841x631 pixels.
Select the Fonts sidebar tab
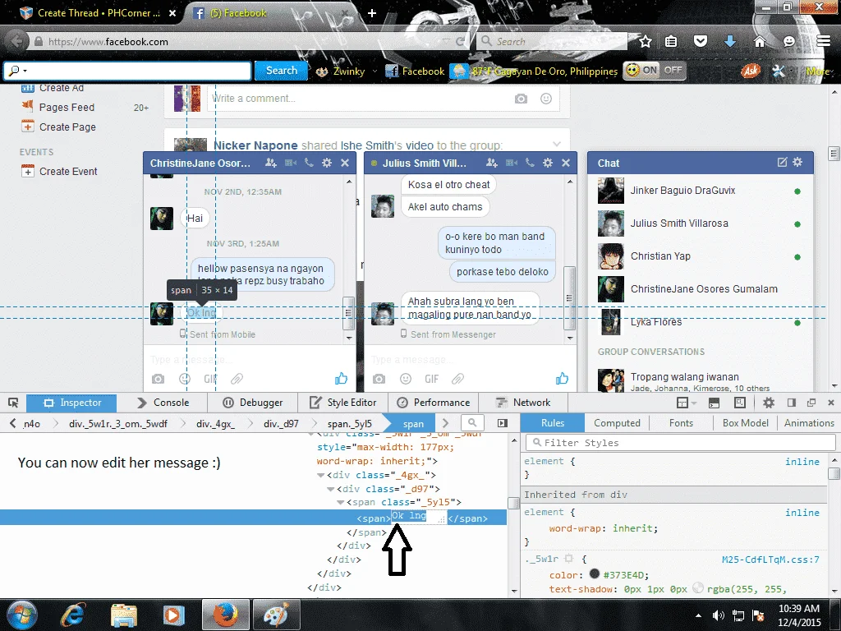681,423
